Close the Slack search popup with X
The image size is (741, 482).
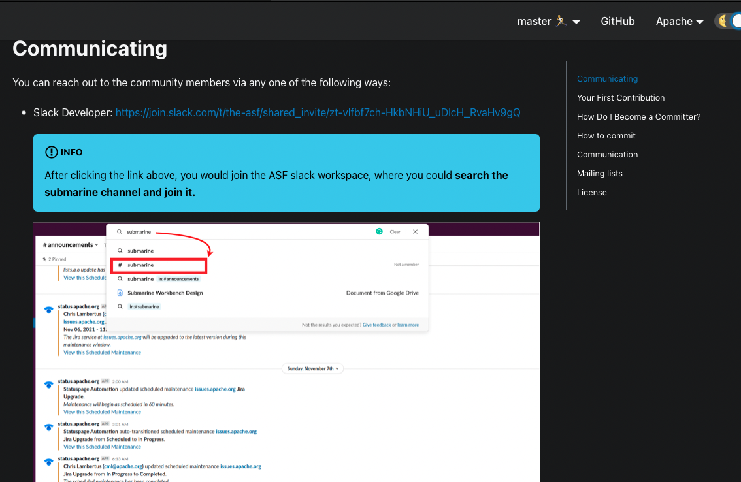click(415, 232)
